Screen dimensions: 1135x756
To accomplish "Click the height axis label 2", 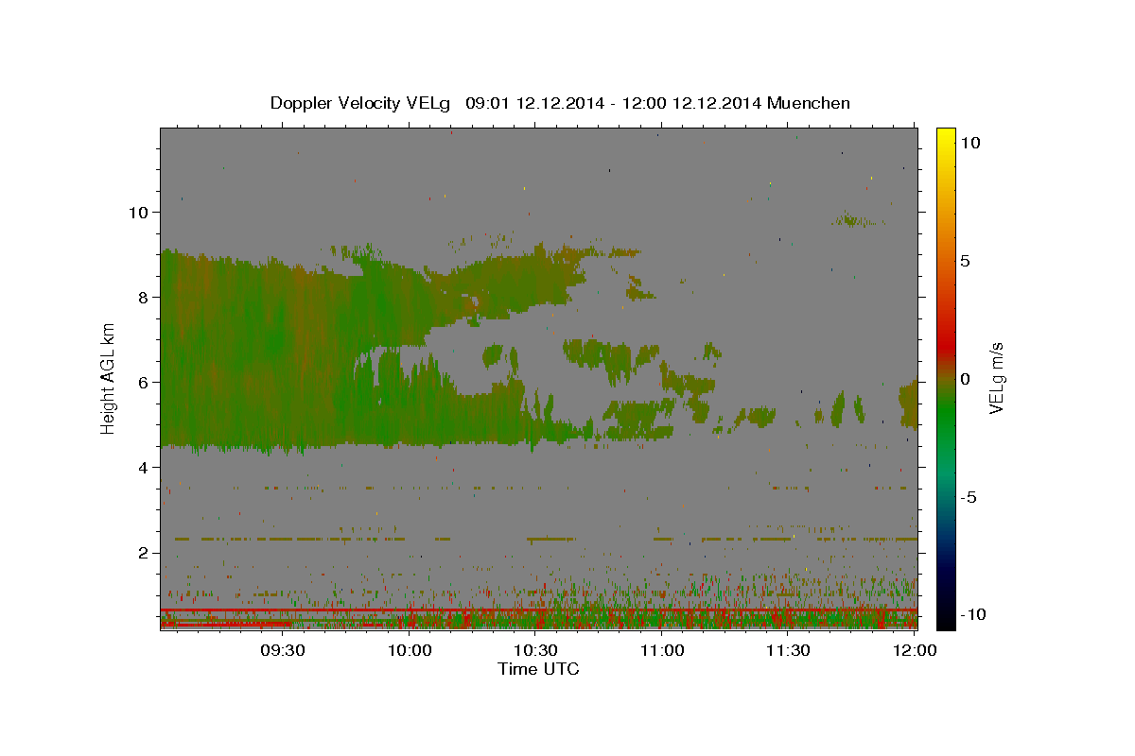I will click(x=143, y=553).
